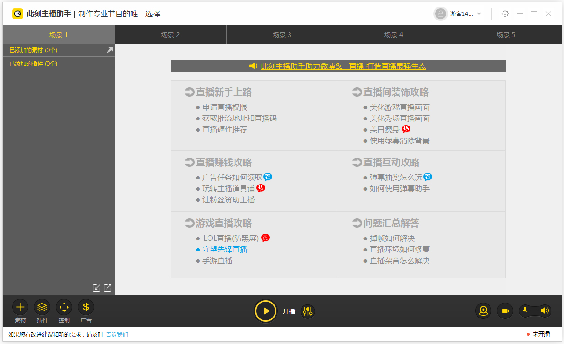Toggle the webcam on
This screenshot has height=344, width=564.
click(483, 311)
